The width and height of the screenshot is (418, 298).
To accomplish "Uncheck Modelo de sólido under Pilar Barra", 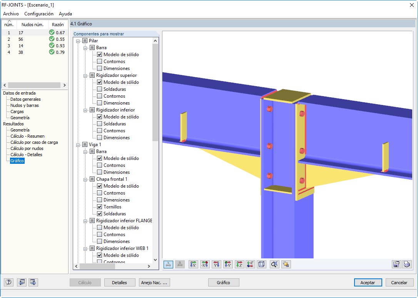I will click(x=99, y=54).
